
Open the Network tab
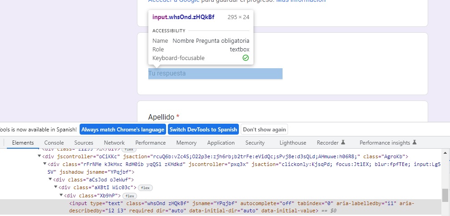(114, 143)
